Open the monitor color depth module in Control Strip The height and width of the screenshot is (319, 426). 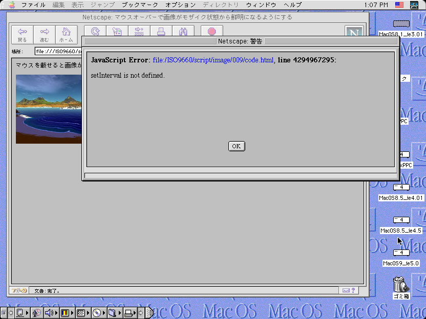pos(67,313)
